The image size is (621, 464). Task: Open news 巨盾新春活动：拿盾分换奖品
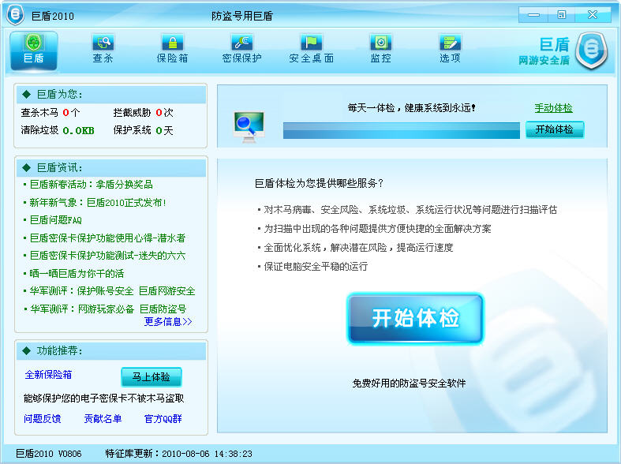pos(91,185)
